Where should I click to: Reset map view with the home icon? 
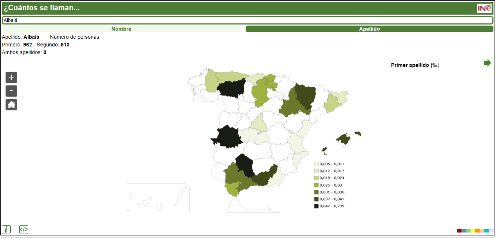11,105
